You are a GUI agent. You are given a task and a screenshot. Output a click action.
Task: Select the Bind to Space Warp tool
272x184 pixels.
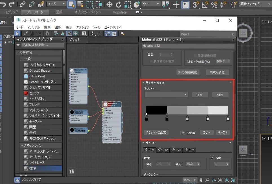pos(41,4)
